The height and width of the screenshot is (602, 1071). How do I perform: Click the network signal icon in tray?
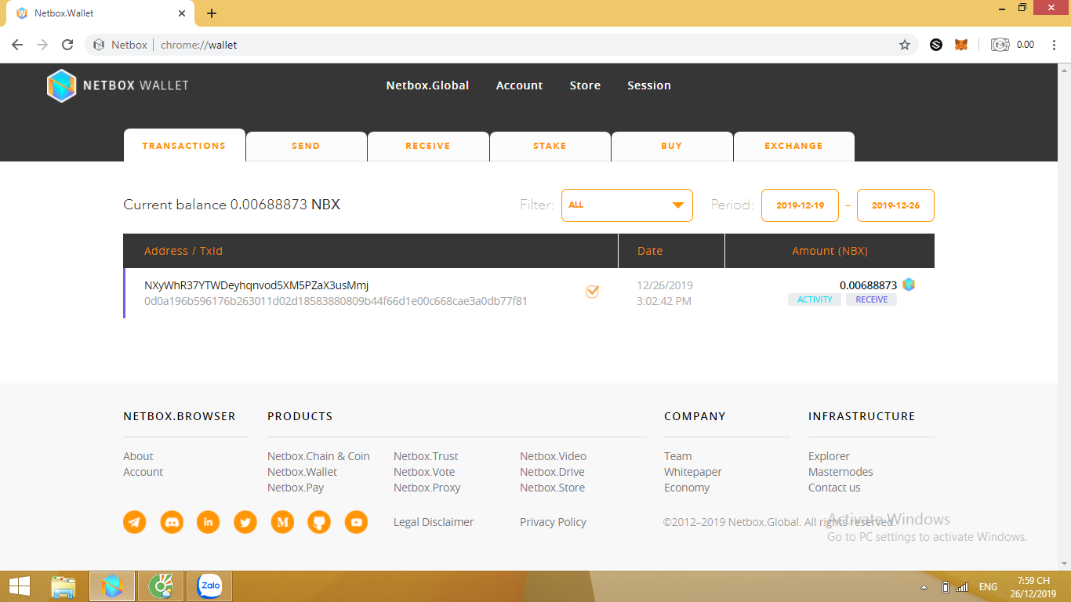(962, 587)
